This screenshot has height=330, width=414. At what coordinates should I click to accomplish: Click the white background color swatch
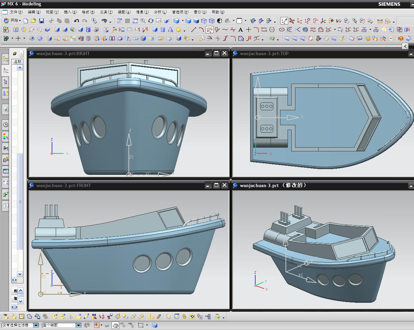[x=239, y=21]
